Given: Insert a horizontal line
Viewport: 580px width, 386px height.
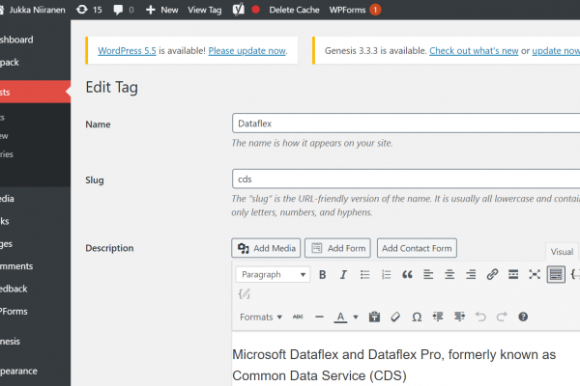Looking at the screenshot, I should [x=319, y=317].
